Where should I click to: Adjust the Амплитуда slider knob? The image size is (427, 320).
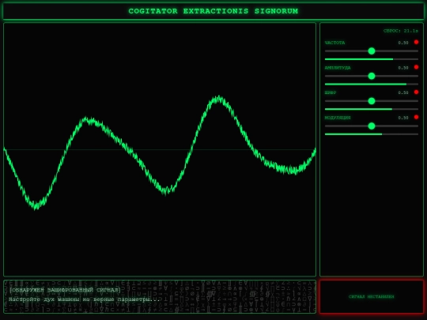pos(372,76)
